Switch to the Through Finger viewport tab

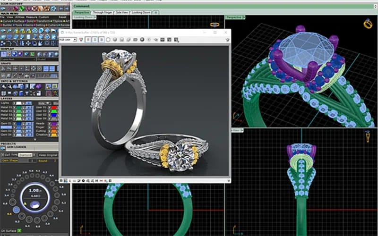(x=102, y=12)
